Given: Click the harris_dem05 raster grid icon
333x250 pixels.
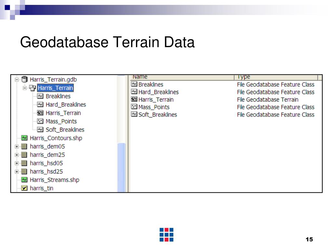Looking at the screenshot, I should click(24, 146).
